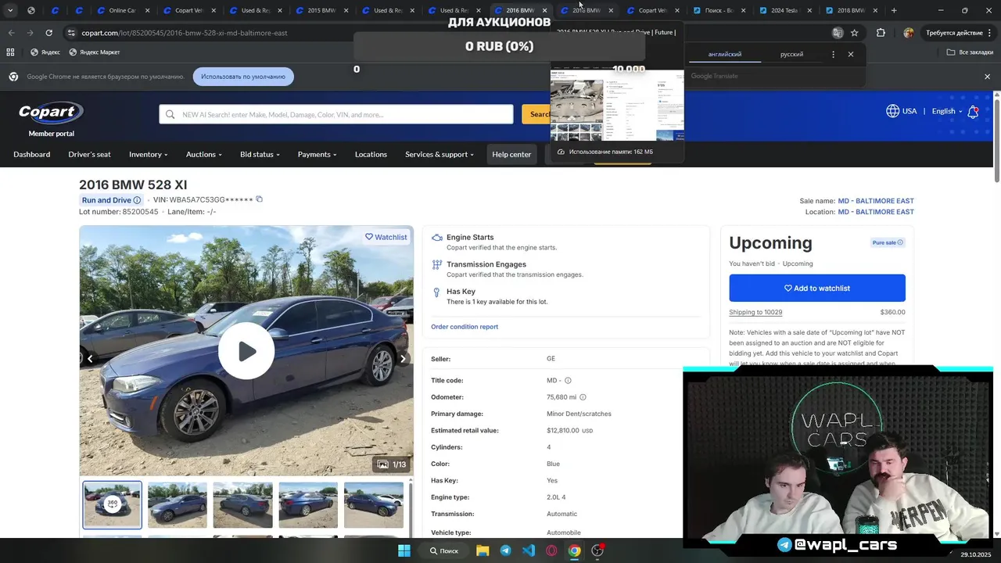
Task: Close the Google Translate popup
Action: click(x=851, y=54)
